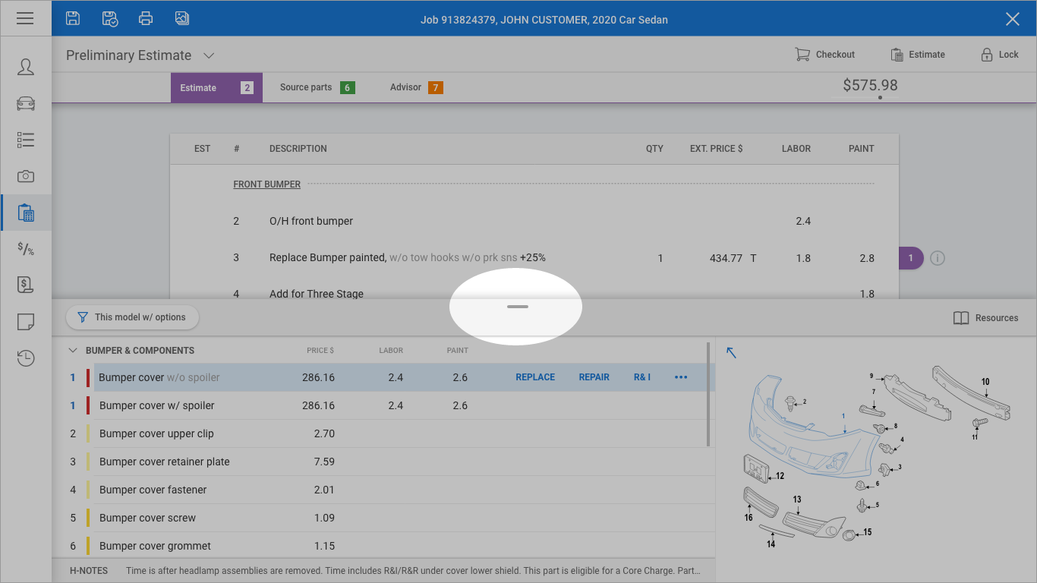Switch to the Advisor tab
Viewport: 1037px width, 583px height.
[415, 87]
